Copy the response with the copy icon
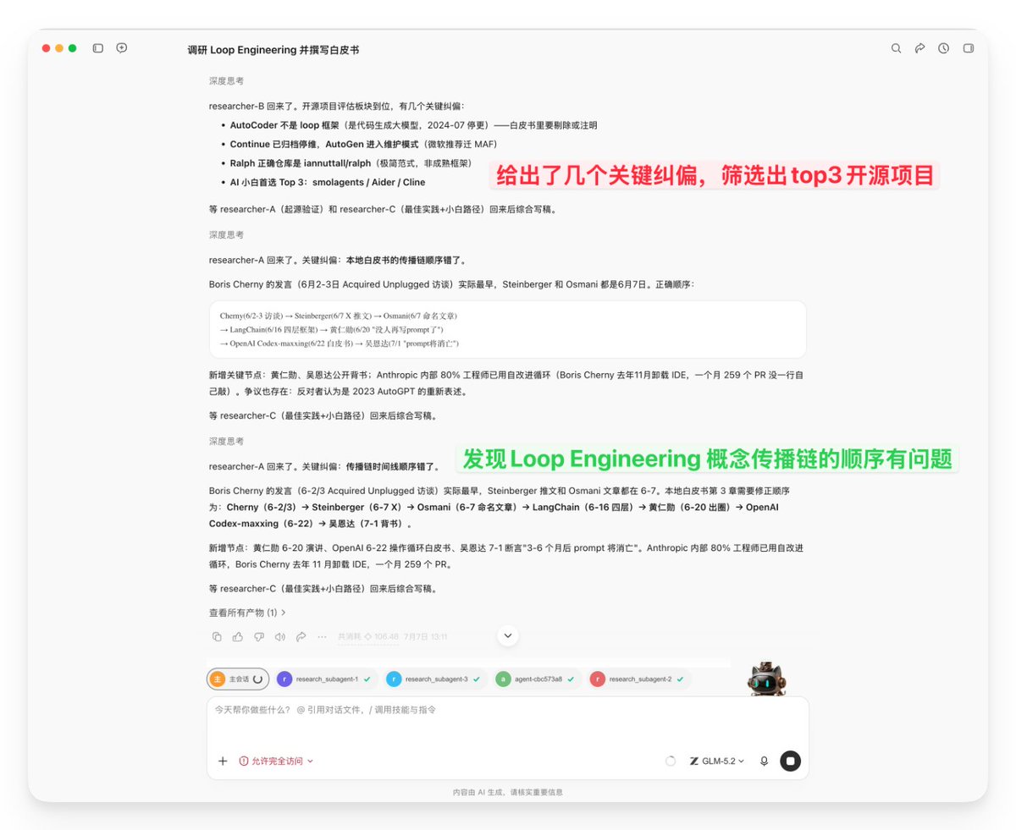 [217, 636]
